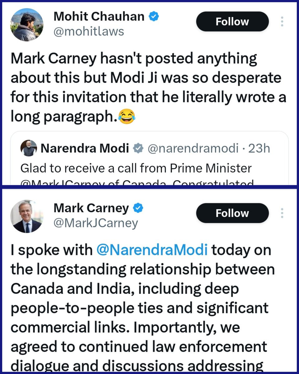
Task: Open Narendra Modi's small avatar in quoted tweet
Action: pos(29,148)
